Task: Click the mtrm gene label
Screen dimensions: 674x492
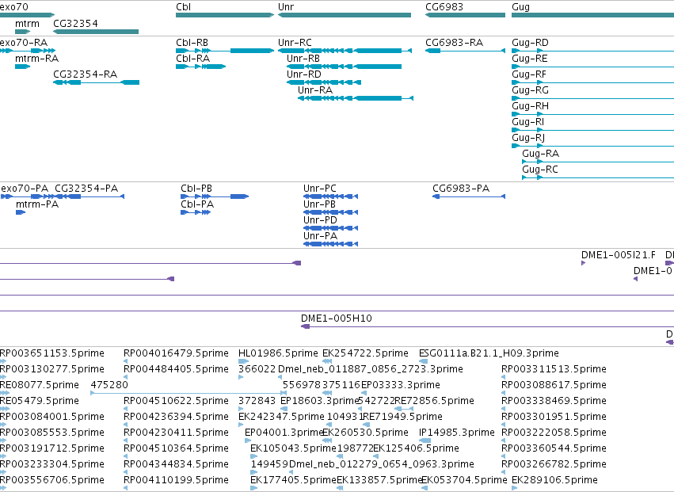Action: point(27,23)
